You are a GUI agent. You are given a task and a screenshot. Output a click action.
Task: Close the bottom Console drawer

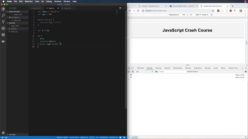tap(246, 137)
